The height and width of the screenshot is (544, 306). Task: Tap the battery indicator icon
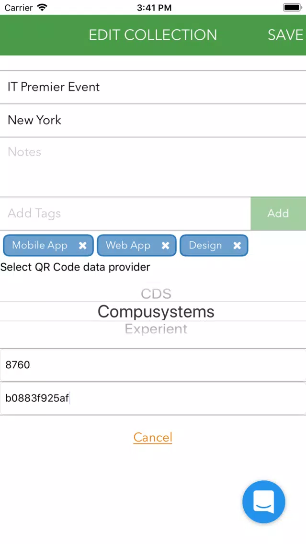coord(293,7)
